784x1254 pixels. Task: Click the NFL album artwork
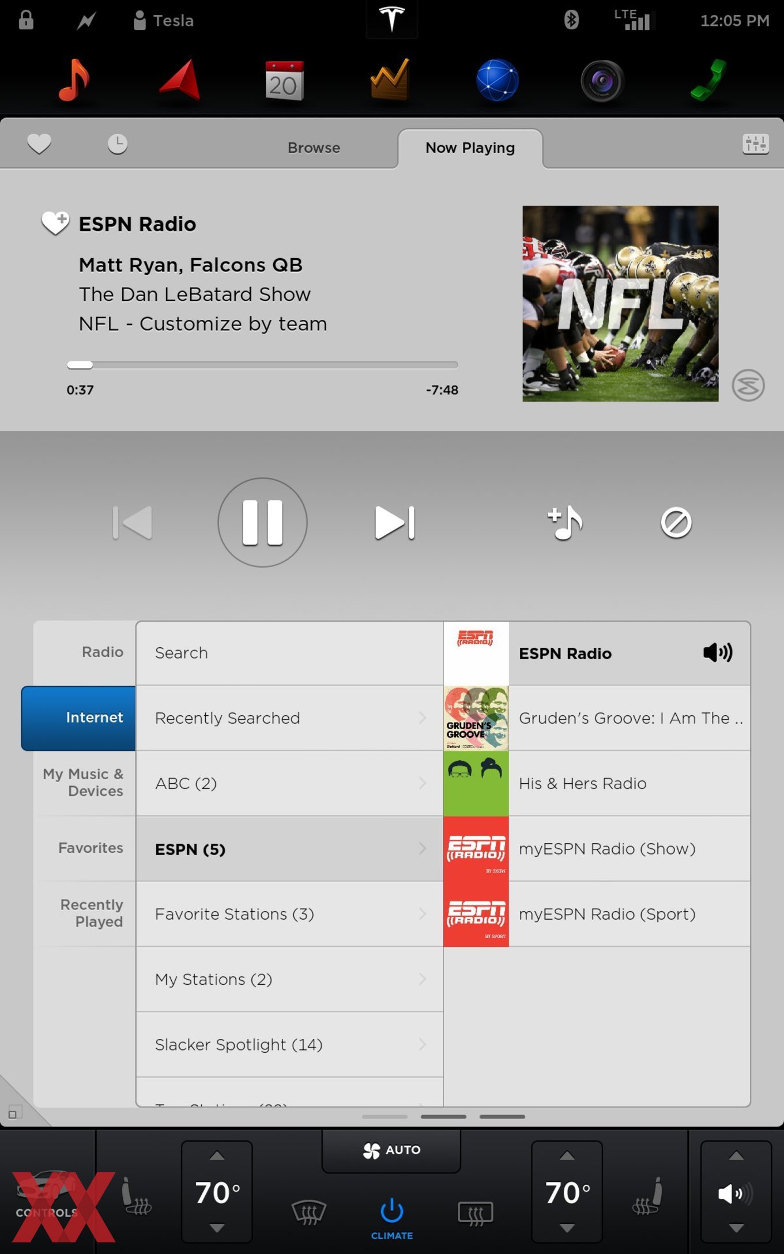click(x=620, y=304)
